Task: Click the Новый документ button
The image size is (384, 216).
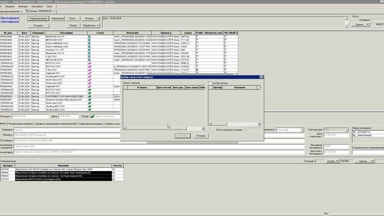Action: pos(38,19)
